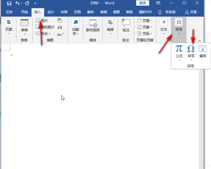The image size is (211, 169).
Task: Insert chart using bar chart icon
Action: (x=60, y=27)
